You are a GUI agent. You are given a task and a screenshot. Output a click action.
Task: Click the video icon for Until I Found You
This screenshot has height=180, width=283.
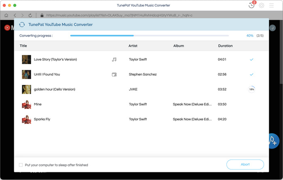click(114, 74)
